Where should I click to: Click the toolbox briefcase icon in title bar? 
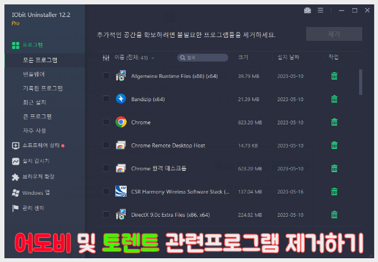click(307, 10)
